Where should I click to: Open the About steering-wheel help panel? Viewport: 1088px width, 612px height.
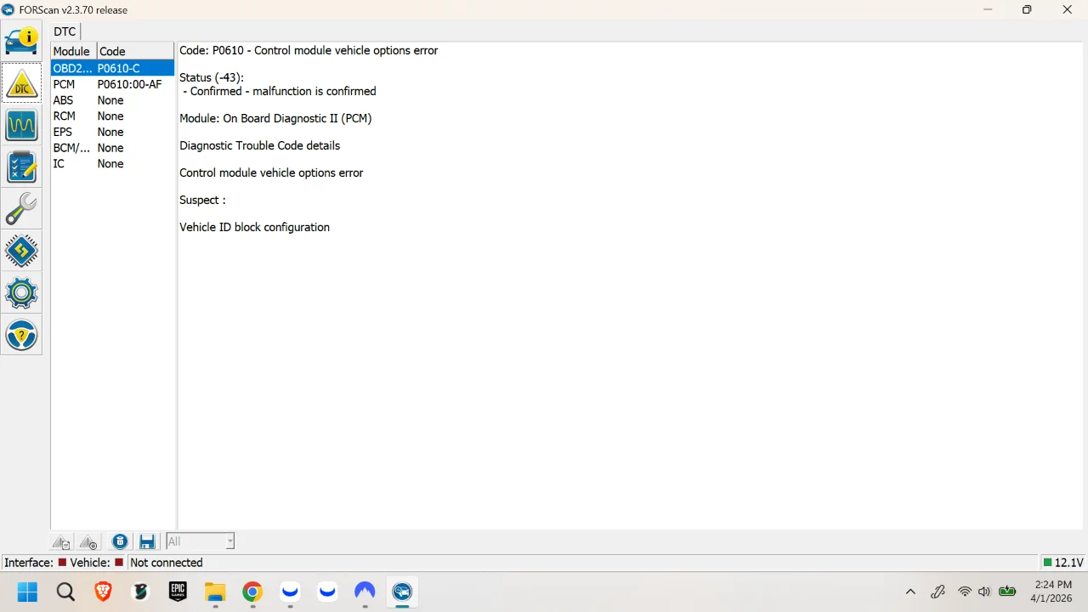[21, 335]
